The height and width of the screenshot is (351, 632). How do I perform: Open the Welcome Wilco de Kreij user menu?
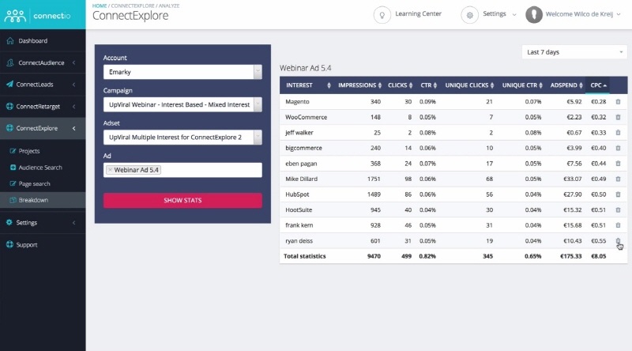coord(582,14)
